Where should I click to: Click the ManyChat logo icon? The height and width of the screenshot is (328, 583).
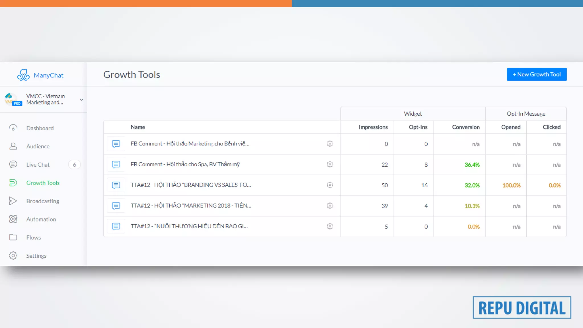[x=23, y=75]
